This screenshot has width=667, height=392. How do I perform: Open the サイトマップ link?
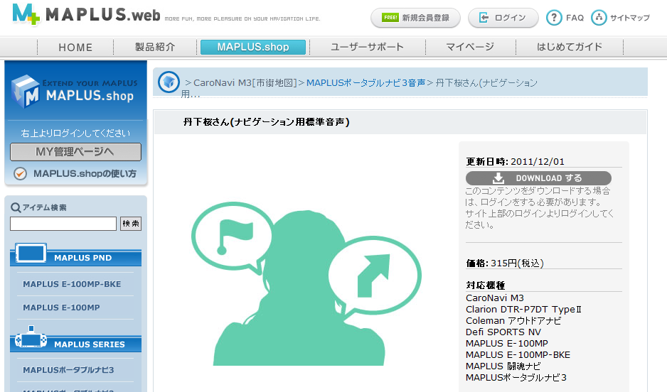click(629, 18)
